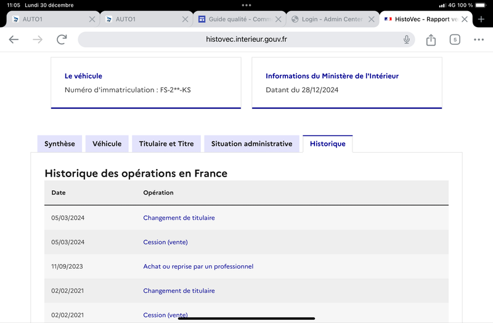Click Informations du Ministère de l'Intérieur heading

coord(332,76)
